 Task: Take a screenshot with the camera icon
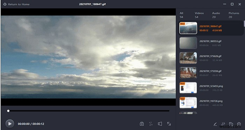[x=142, y=124]
